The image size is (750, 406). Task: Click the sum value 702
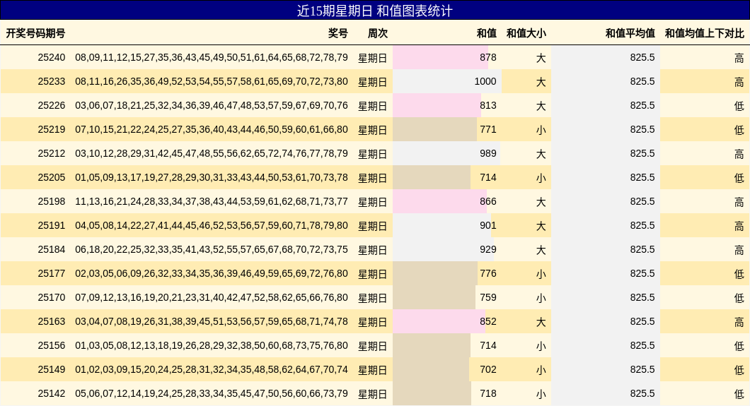click(x=488, y=370)
